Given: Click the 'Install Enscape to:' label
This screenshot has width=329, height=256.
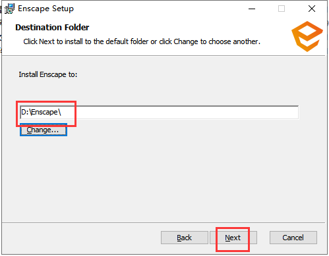Looking at the screenshot, I should coord(48,74).
